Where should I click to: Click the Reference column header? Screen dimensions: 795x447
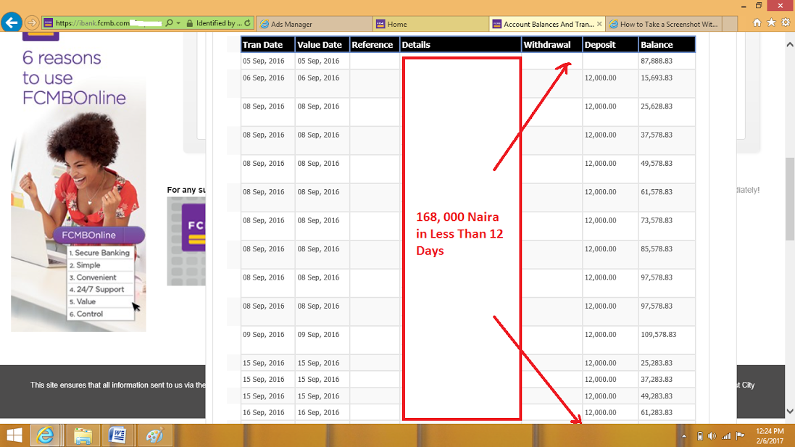point(375,45)
